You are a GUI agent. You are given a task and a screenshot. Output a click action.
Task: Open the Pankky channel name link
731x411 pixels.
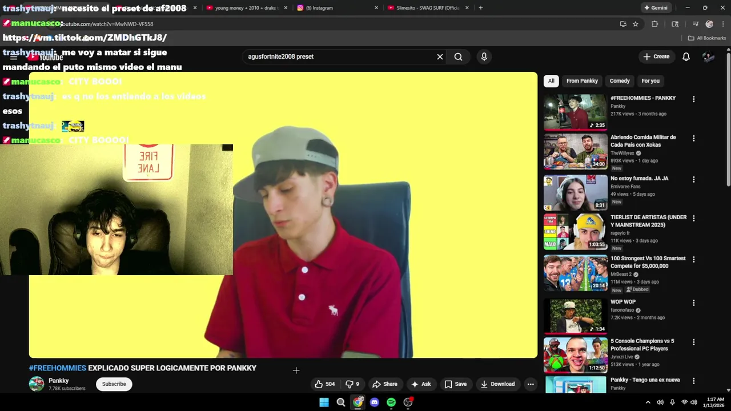point(59,381)
